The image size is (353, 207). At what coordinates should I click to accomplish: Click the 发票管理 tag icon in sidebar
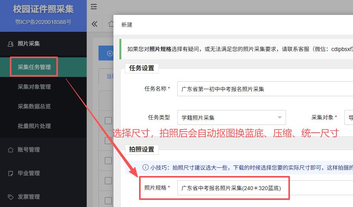click(11, 197)
